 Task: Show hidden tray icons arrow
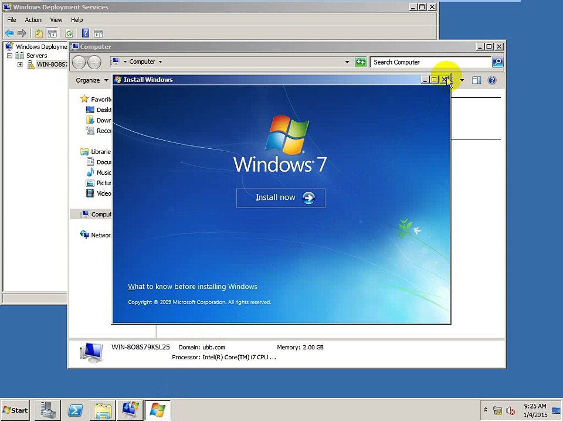click(486, 410)
